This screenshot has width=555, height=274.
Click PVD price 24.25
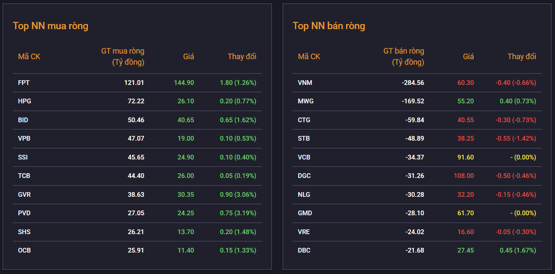coord(186,213)
